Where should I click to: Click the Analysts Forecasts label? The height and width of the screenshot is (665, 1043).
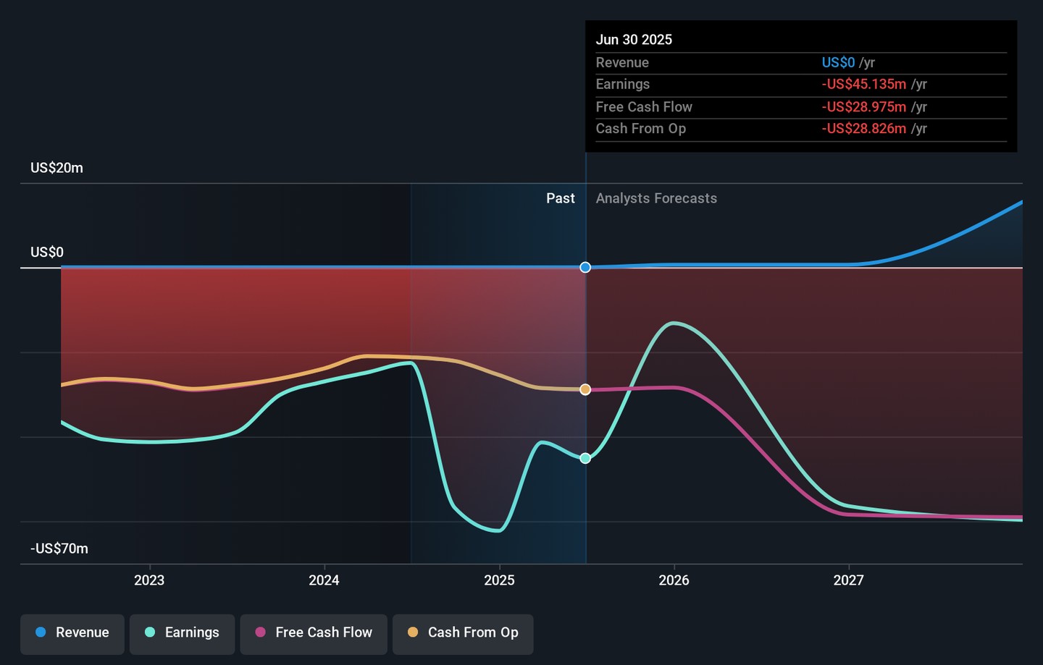point(656,198)
